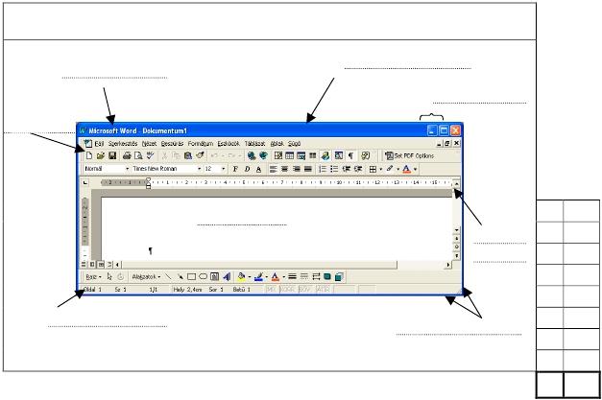The width and height of the screenshot is (602, 400).
Task: Toggle show/hide paragraph marks ¶
Action: tap(350, 155)
